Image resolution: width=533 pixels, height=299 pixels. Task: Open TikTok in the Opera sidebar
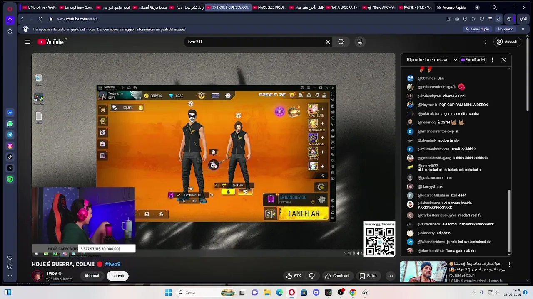coord(10,157)
